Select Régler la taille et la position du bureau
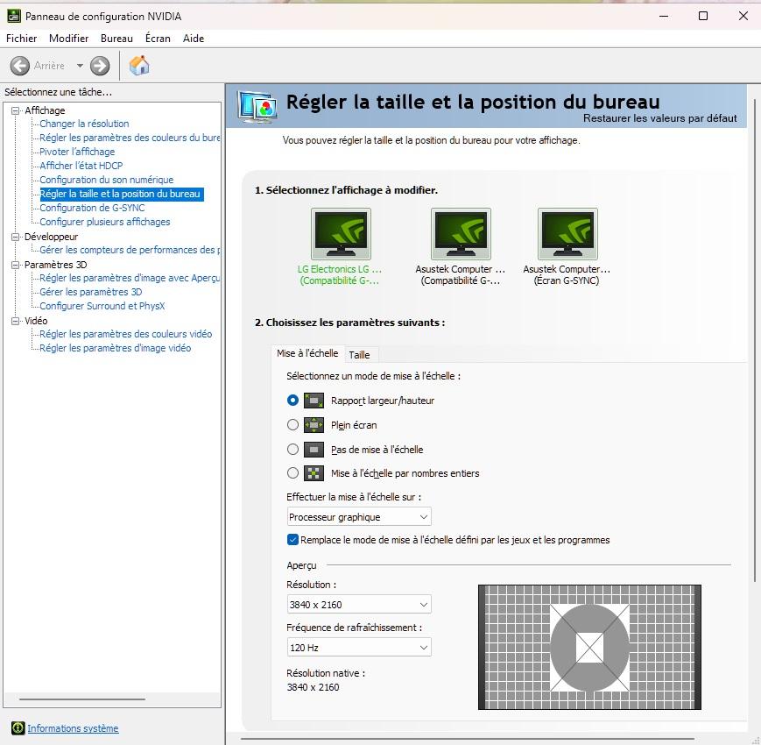The image size is (761, 745). point(120,194)
